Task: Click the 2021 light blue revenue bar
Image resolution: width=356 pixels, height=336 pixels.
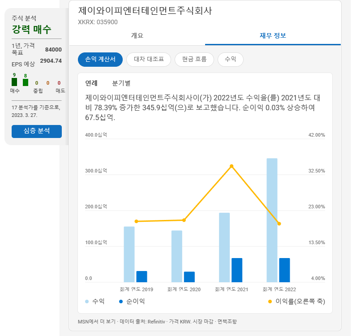Action: point(224,247)
